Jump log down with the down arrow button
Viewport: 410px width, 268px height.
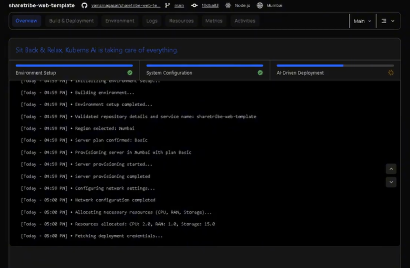(391, 182)
